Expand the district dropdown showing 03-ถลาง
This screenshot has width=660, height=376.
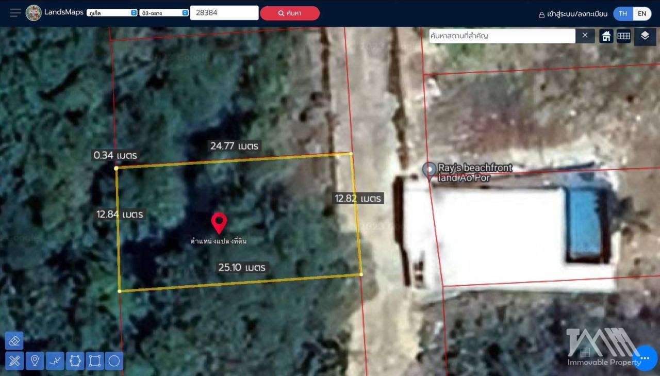click(x=164, y=13)
